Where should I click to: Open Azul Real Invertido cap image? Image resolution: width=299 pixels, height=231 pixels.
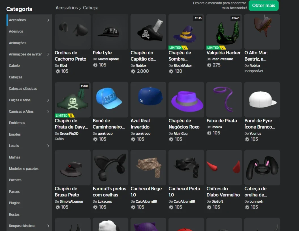tap(148, 100)
